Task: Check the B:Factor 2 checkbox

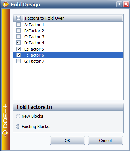Action: [18, 31]
